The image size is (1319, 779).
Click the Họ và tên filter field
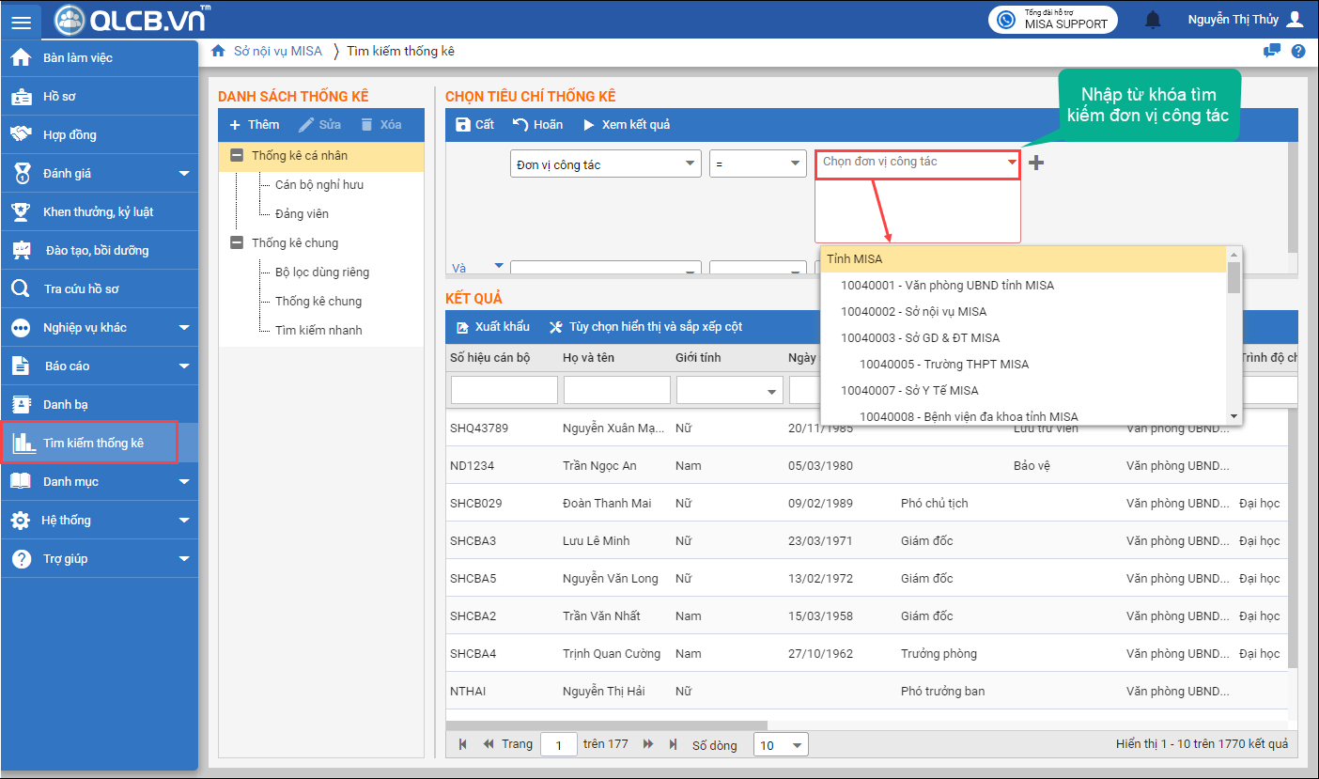click(616, 390)
